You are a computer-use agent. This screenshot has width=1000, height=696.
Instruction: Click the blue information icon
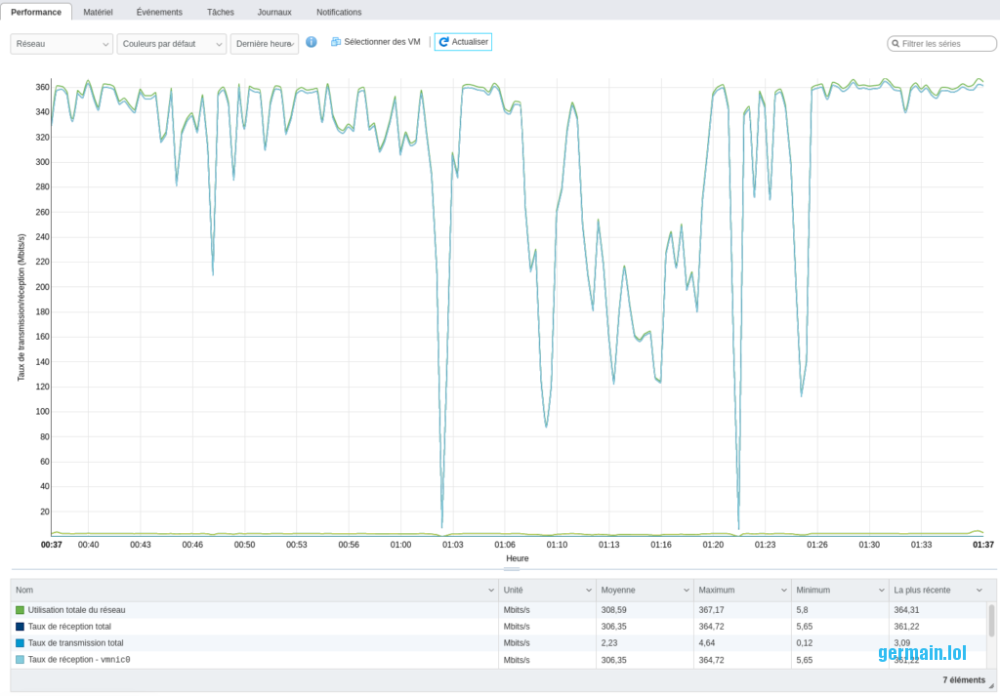[312, 42]
